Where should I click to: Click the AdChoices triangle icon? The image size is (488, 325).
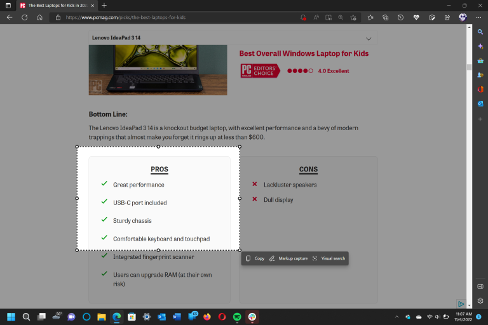461,304
